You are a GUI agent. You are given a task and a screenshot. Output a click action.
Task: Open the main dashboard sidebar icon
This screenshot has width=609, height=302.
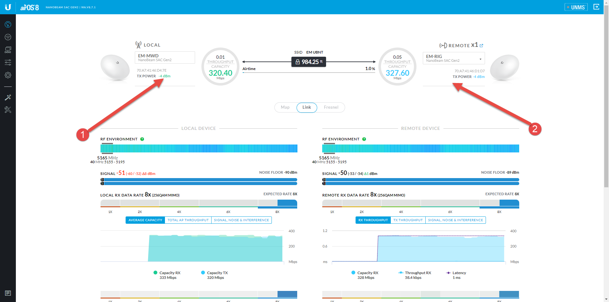(x=8, y=24)
